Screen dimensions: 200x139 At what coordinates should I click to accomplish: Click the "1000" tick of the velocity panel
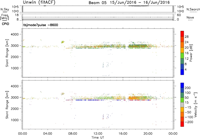[x=15, y=120]
